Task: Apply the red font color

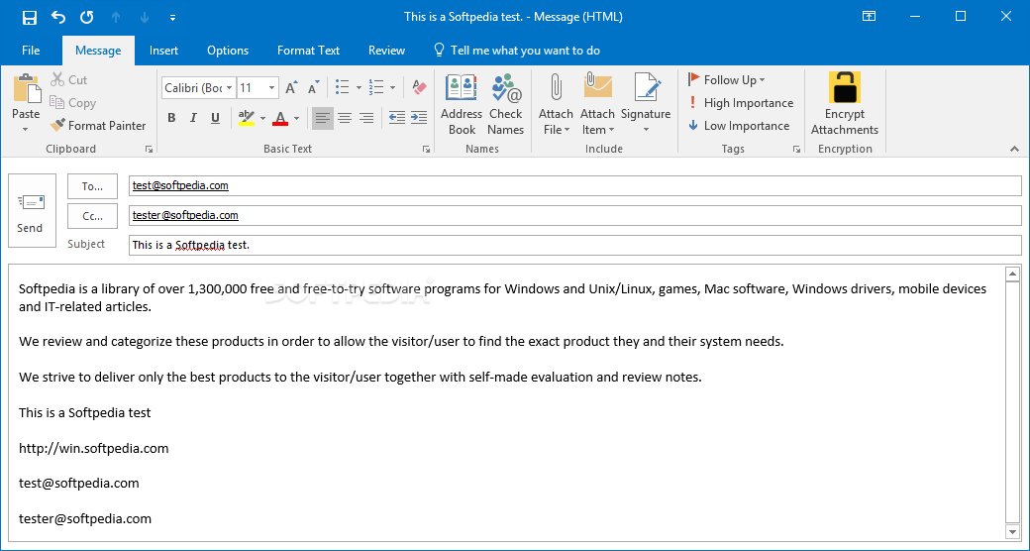Action: point(280,118)
